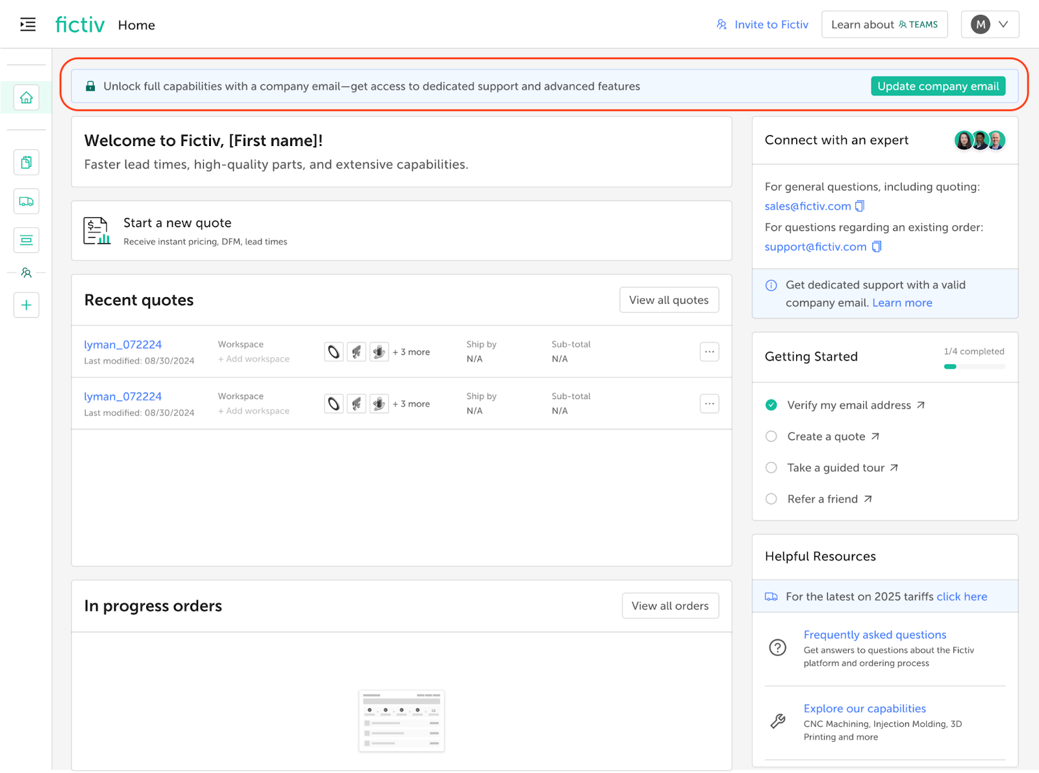Viewport: 1039px width, 773px height.
Task: Open the Frequently asked questions resource
Action: [x=875, y=635]
